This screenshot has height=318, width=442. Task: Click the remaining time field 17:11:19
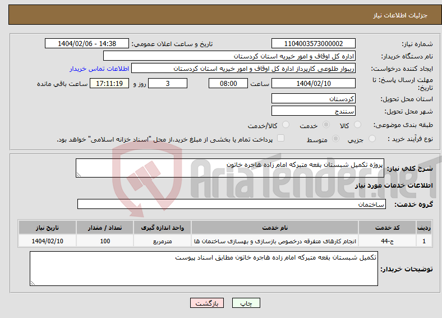click(109, 83)
